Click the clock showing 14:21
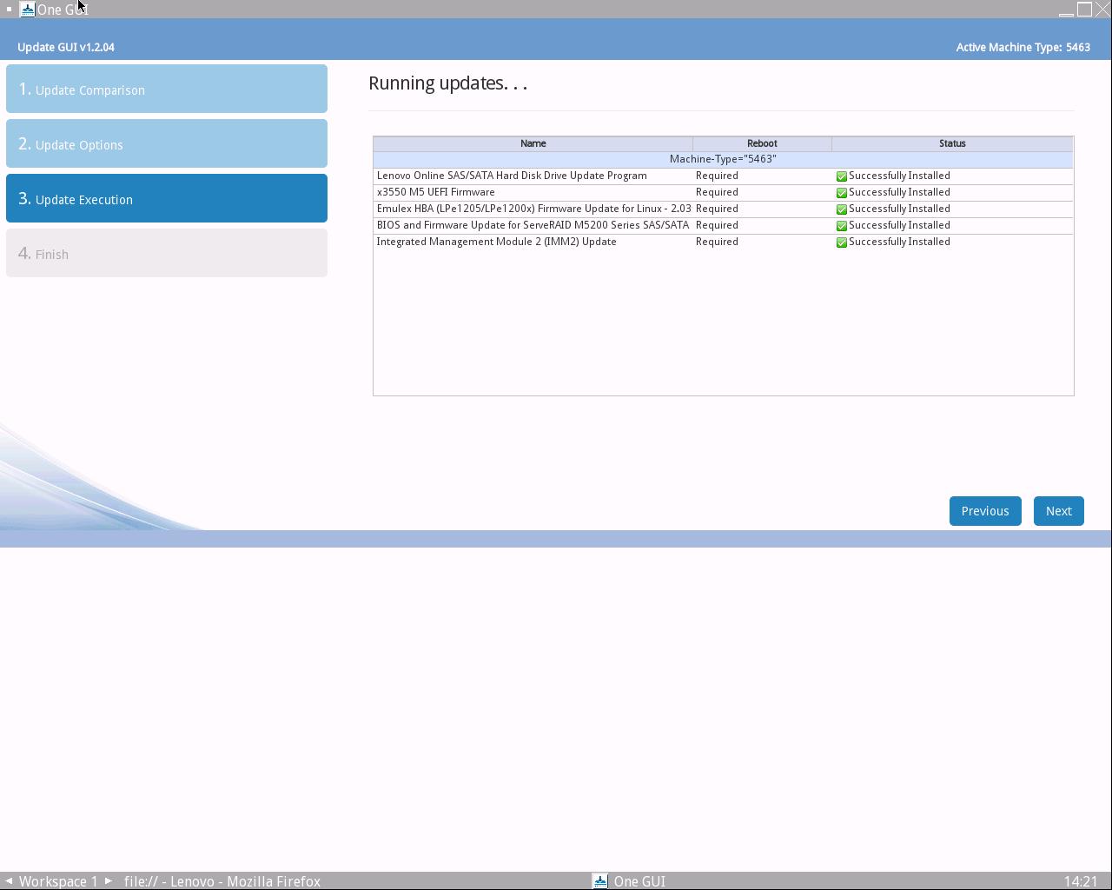The height and width of the screenshot is (890, 1112). pyautogui.click(x=1081, y=881)
